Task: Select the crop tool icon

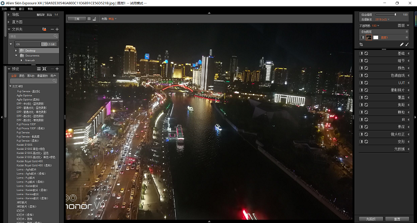Action: 361,45
